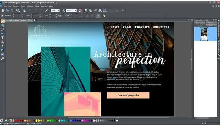Image resolution: width=220 pixels, height=126 pixels.
Task: Select the Shadow tool
Action: [x=2, y=50]
